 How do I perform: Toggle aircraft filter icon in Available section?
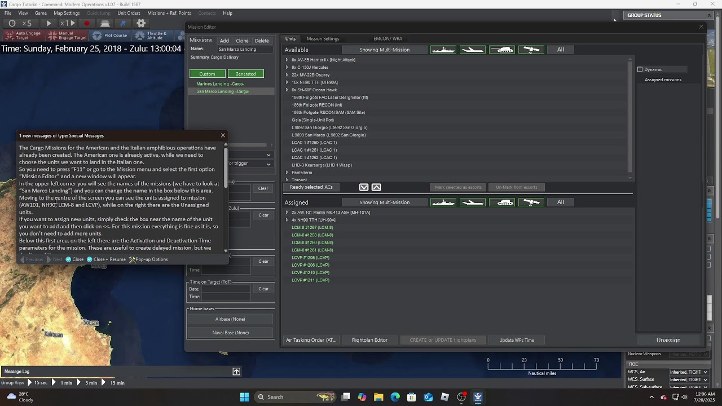pyautogui.click(x=472, y=50)
